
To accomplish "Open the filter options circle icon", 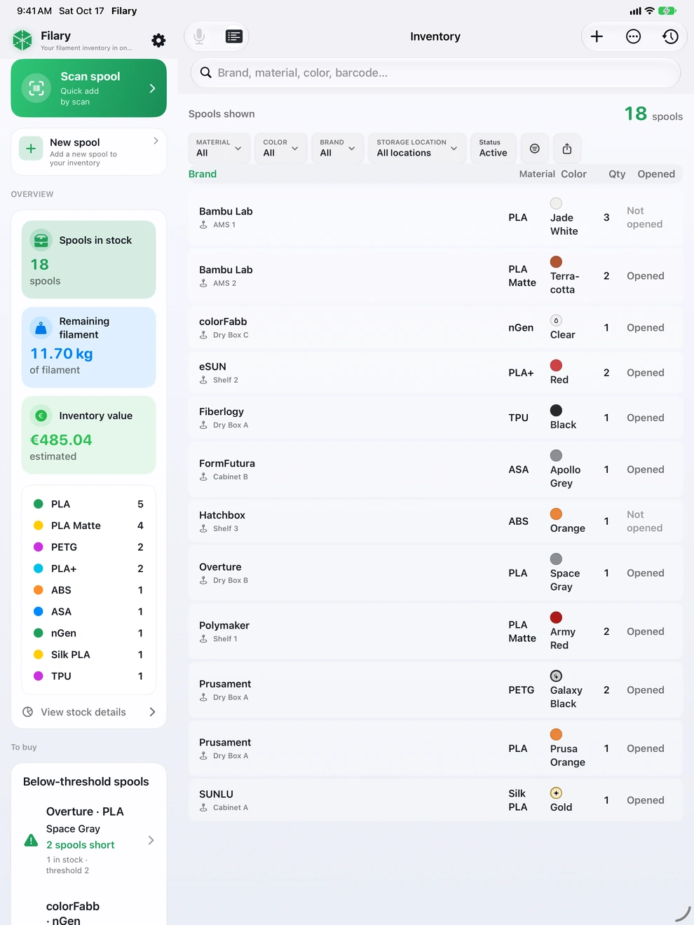I will (x=535, y=149).
